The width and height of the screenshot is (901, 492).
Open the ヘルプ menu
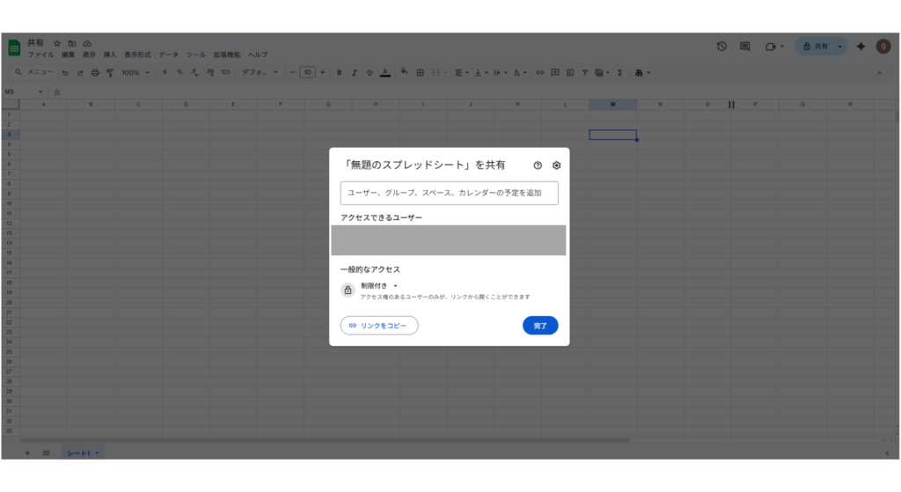[258, 55]
